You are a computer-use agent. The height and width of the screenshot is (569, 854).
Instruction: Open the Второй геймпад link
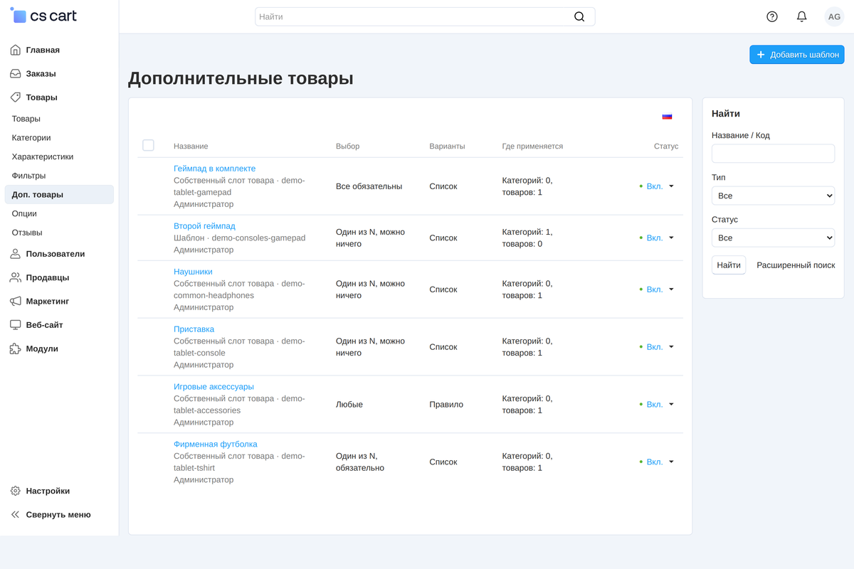click(x=204, y=226)
